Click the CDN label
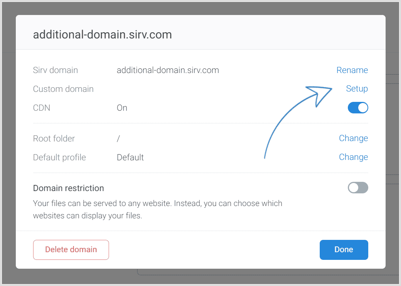The width and height of the screenshot is (401, 286). 42,108
